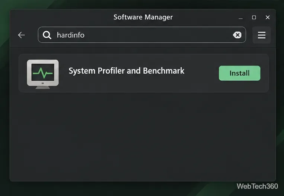The height and width of the screenshot is (196, 284).
Task: Click the magnifying glass search icon
Action: click(x=47, y=35)
